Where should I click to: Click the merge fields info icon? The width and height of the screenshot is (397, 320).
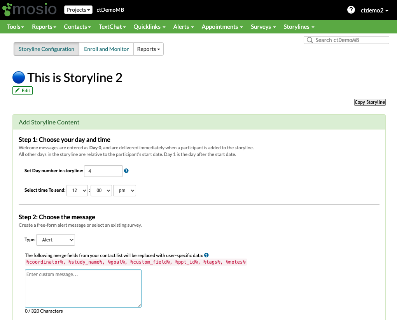tap(206, 255)
